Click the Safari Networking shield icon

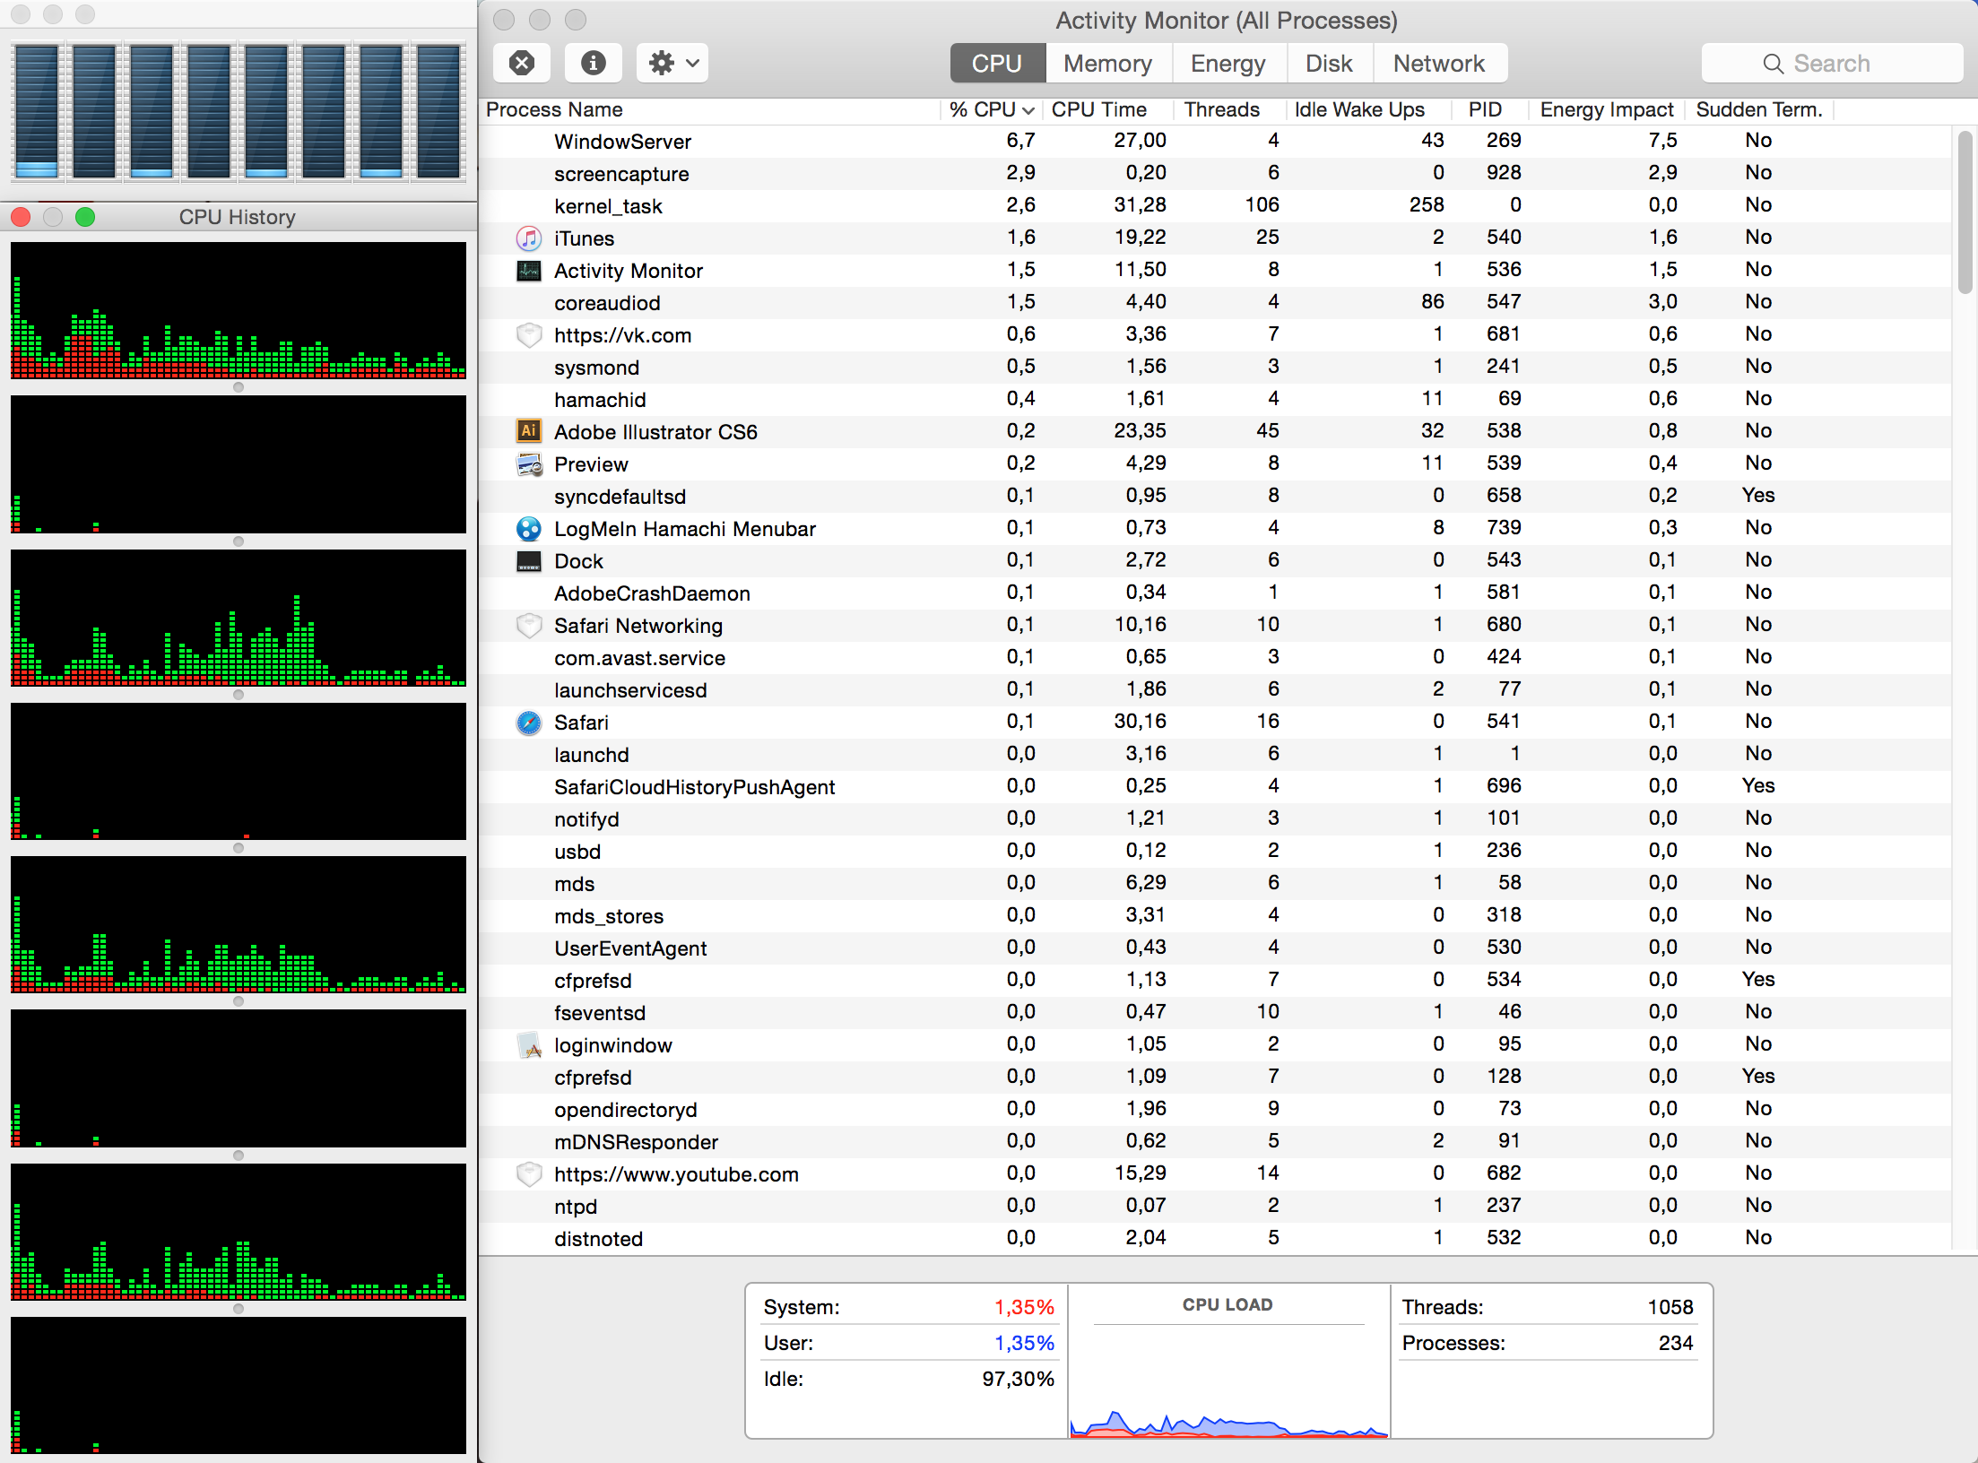point(529,626)
